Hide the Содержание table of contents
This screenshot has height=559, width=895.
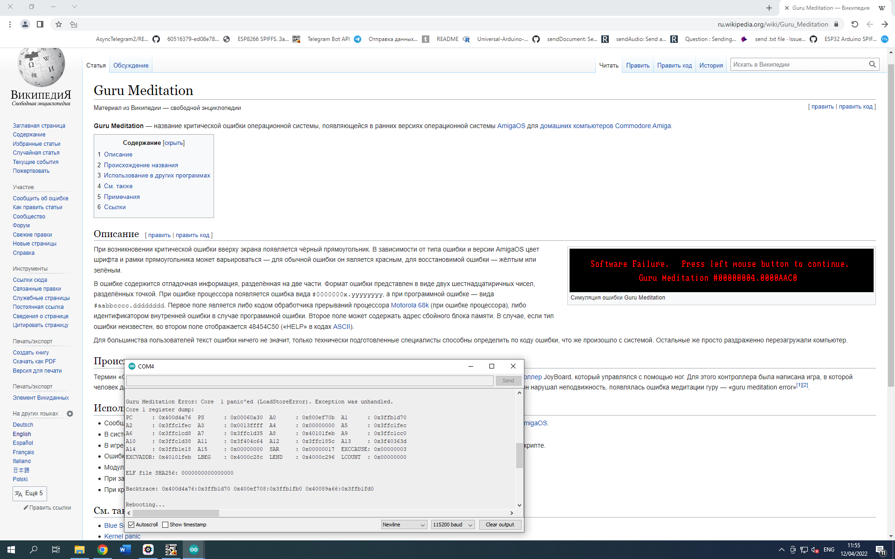tap(174, 143)
